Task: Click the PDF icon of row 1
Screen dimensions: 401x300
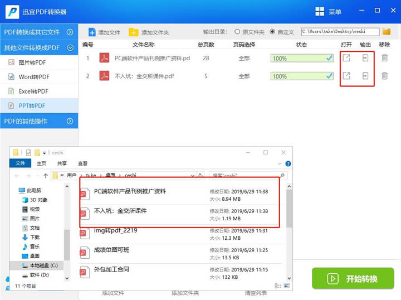Action: (104, 58)
